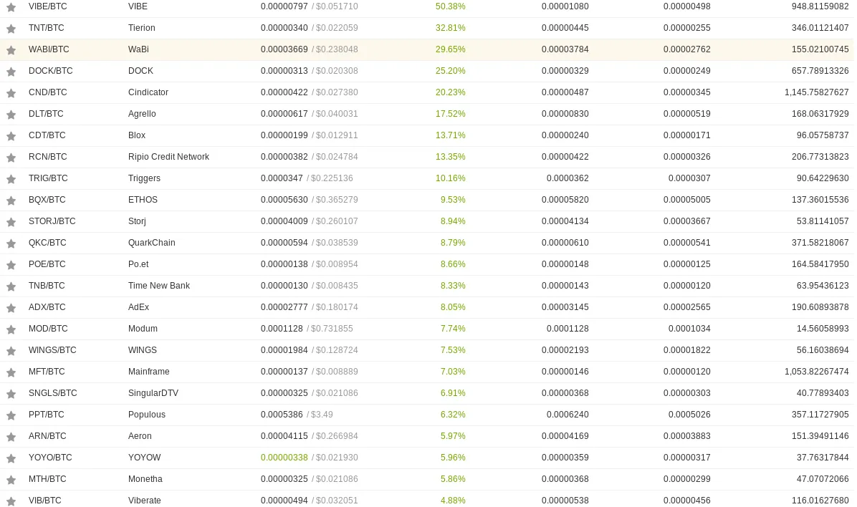Image resolution: width=857 pixels, height=507 pixels.
Task: Star the CDT/BTC Blox row
Action: tap(11, 136)
